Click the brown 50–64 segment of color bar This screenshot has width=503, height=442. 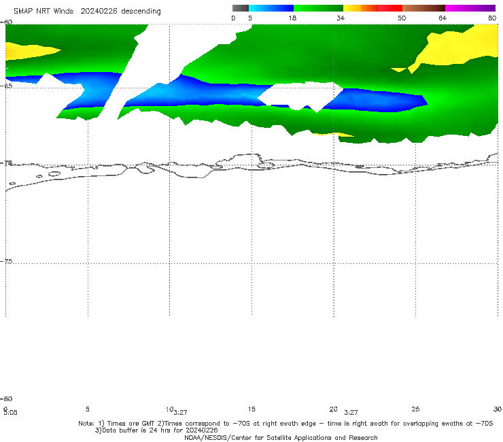(x=423, y=8)
